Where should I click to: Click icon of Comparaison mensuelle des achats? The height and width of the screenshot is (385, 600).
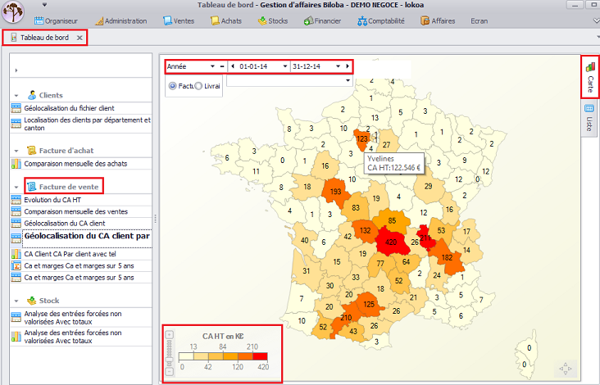(16, 164)
